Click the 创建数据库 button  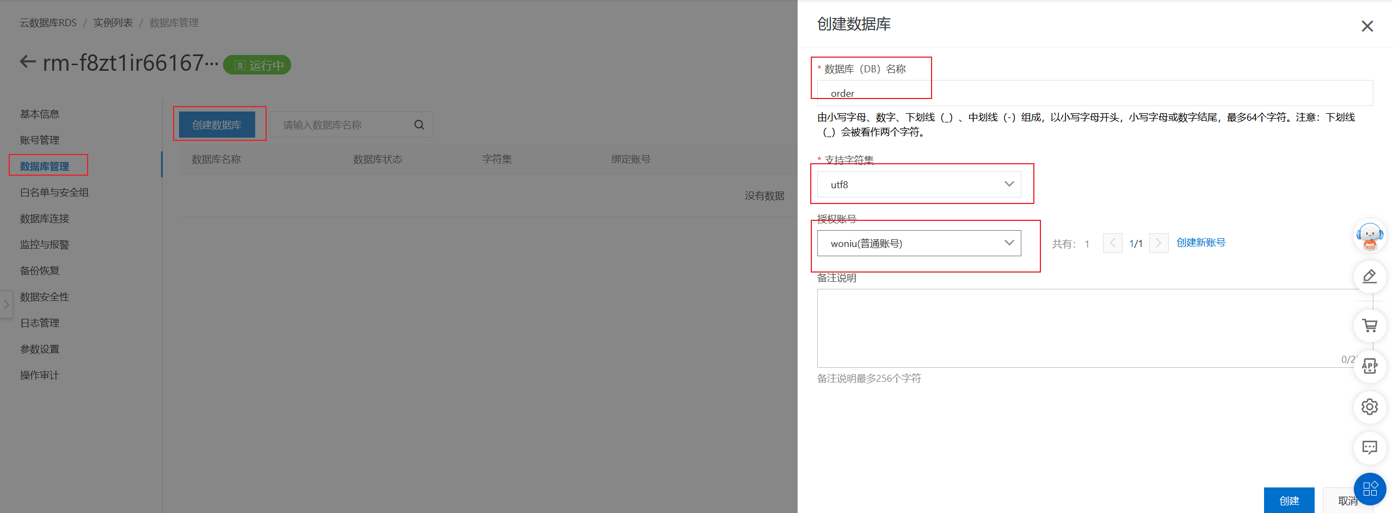pyautogui.click(x=217, y=125)
